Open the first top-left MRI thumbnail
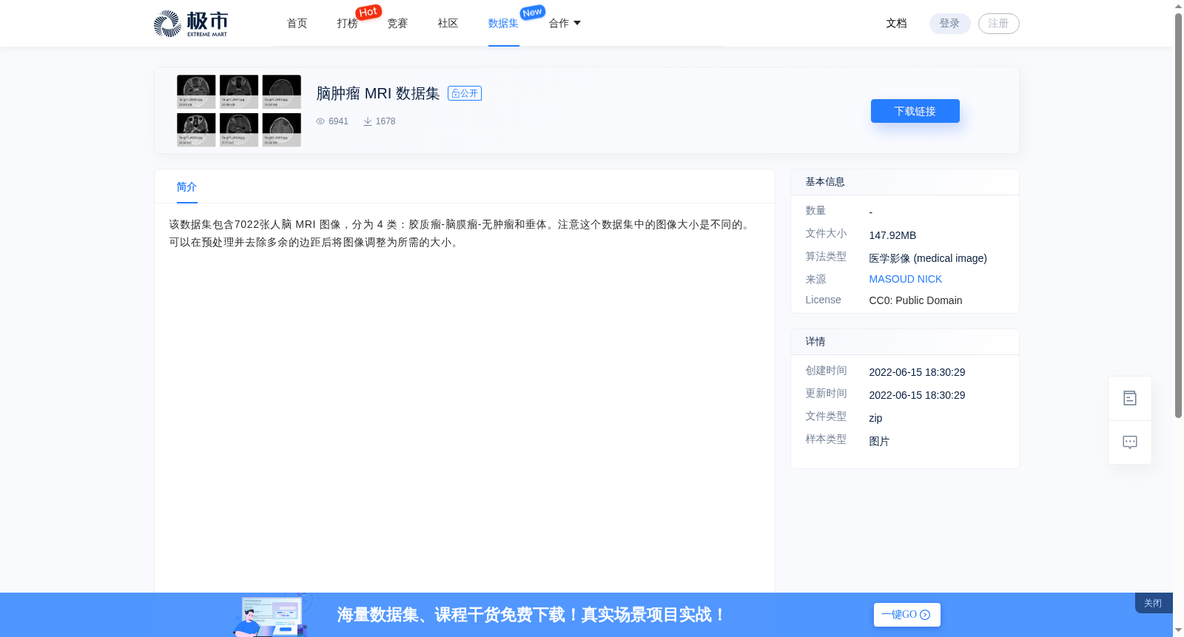Viewport: 1184px width, 637px height. [x=196, y=92]
